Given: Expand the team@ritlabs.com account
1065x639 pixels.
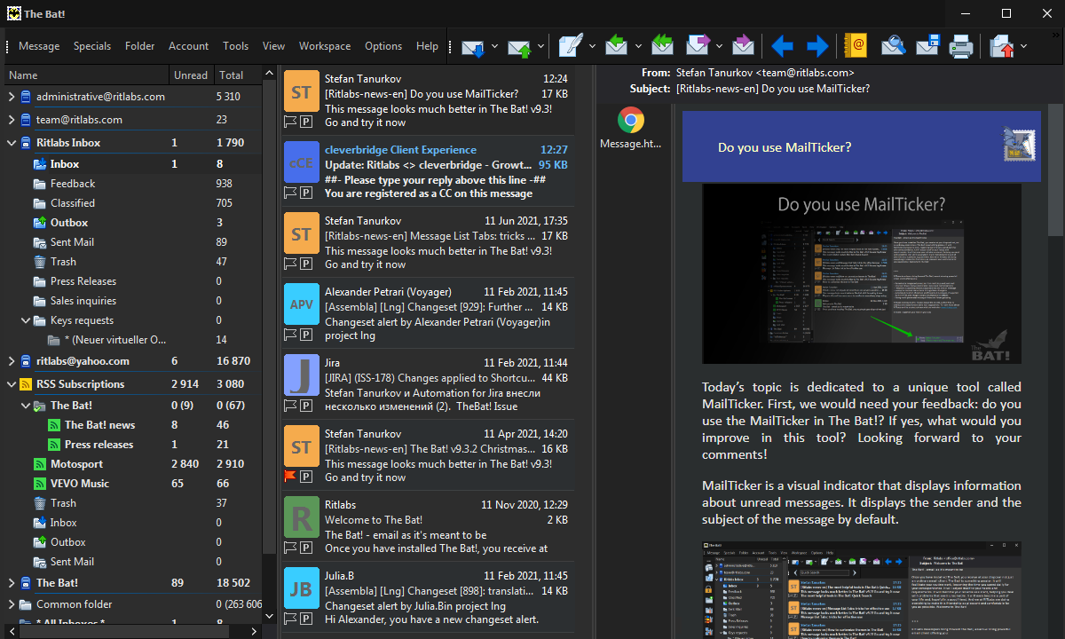Looking at the screenshot, I should tap(12, 120).
